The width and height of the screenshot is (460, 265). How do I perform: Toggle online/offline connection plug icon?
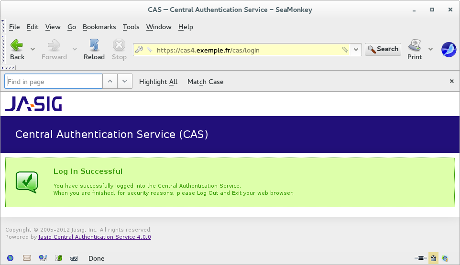point(421,258)
